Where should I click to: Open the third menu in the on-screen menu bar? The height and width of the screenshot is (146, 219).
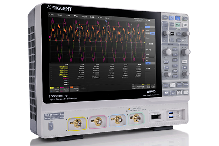coord(68,16)
